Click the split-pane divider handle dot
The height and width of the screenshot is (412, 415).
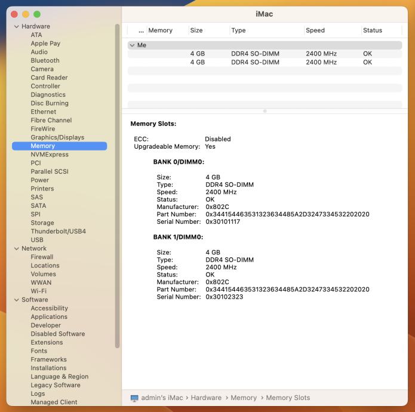[265, 111]
